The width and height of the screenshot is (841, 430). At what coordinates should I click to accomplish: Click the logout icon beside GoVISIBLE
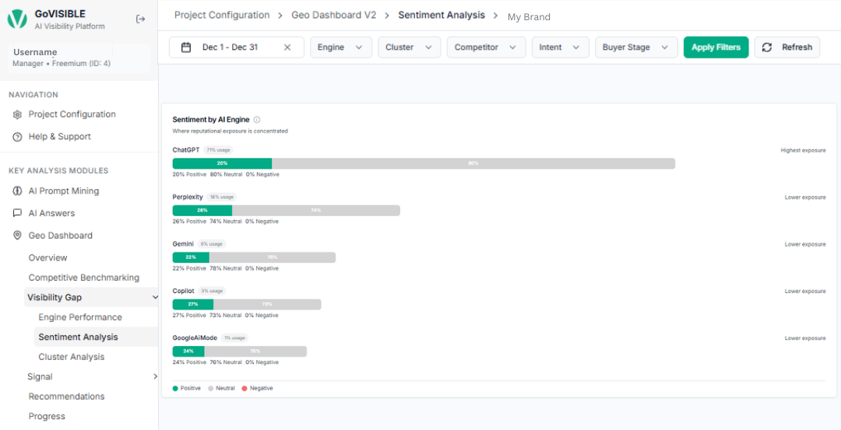coord(140,19)
